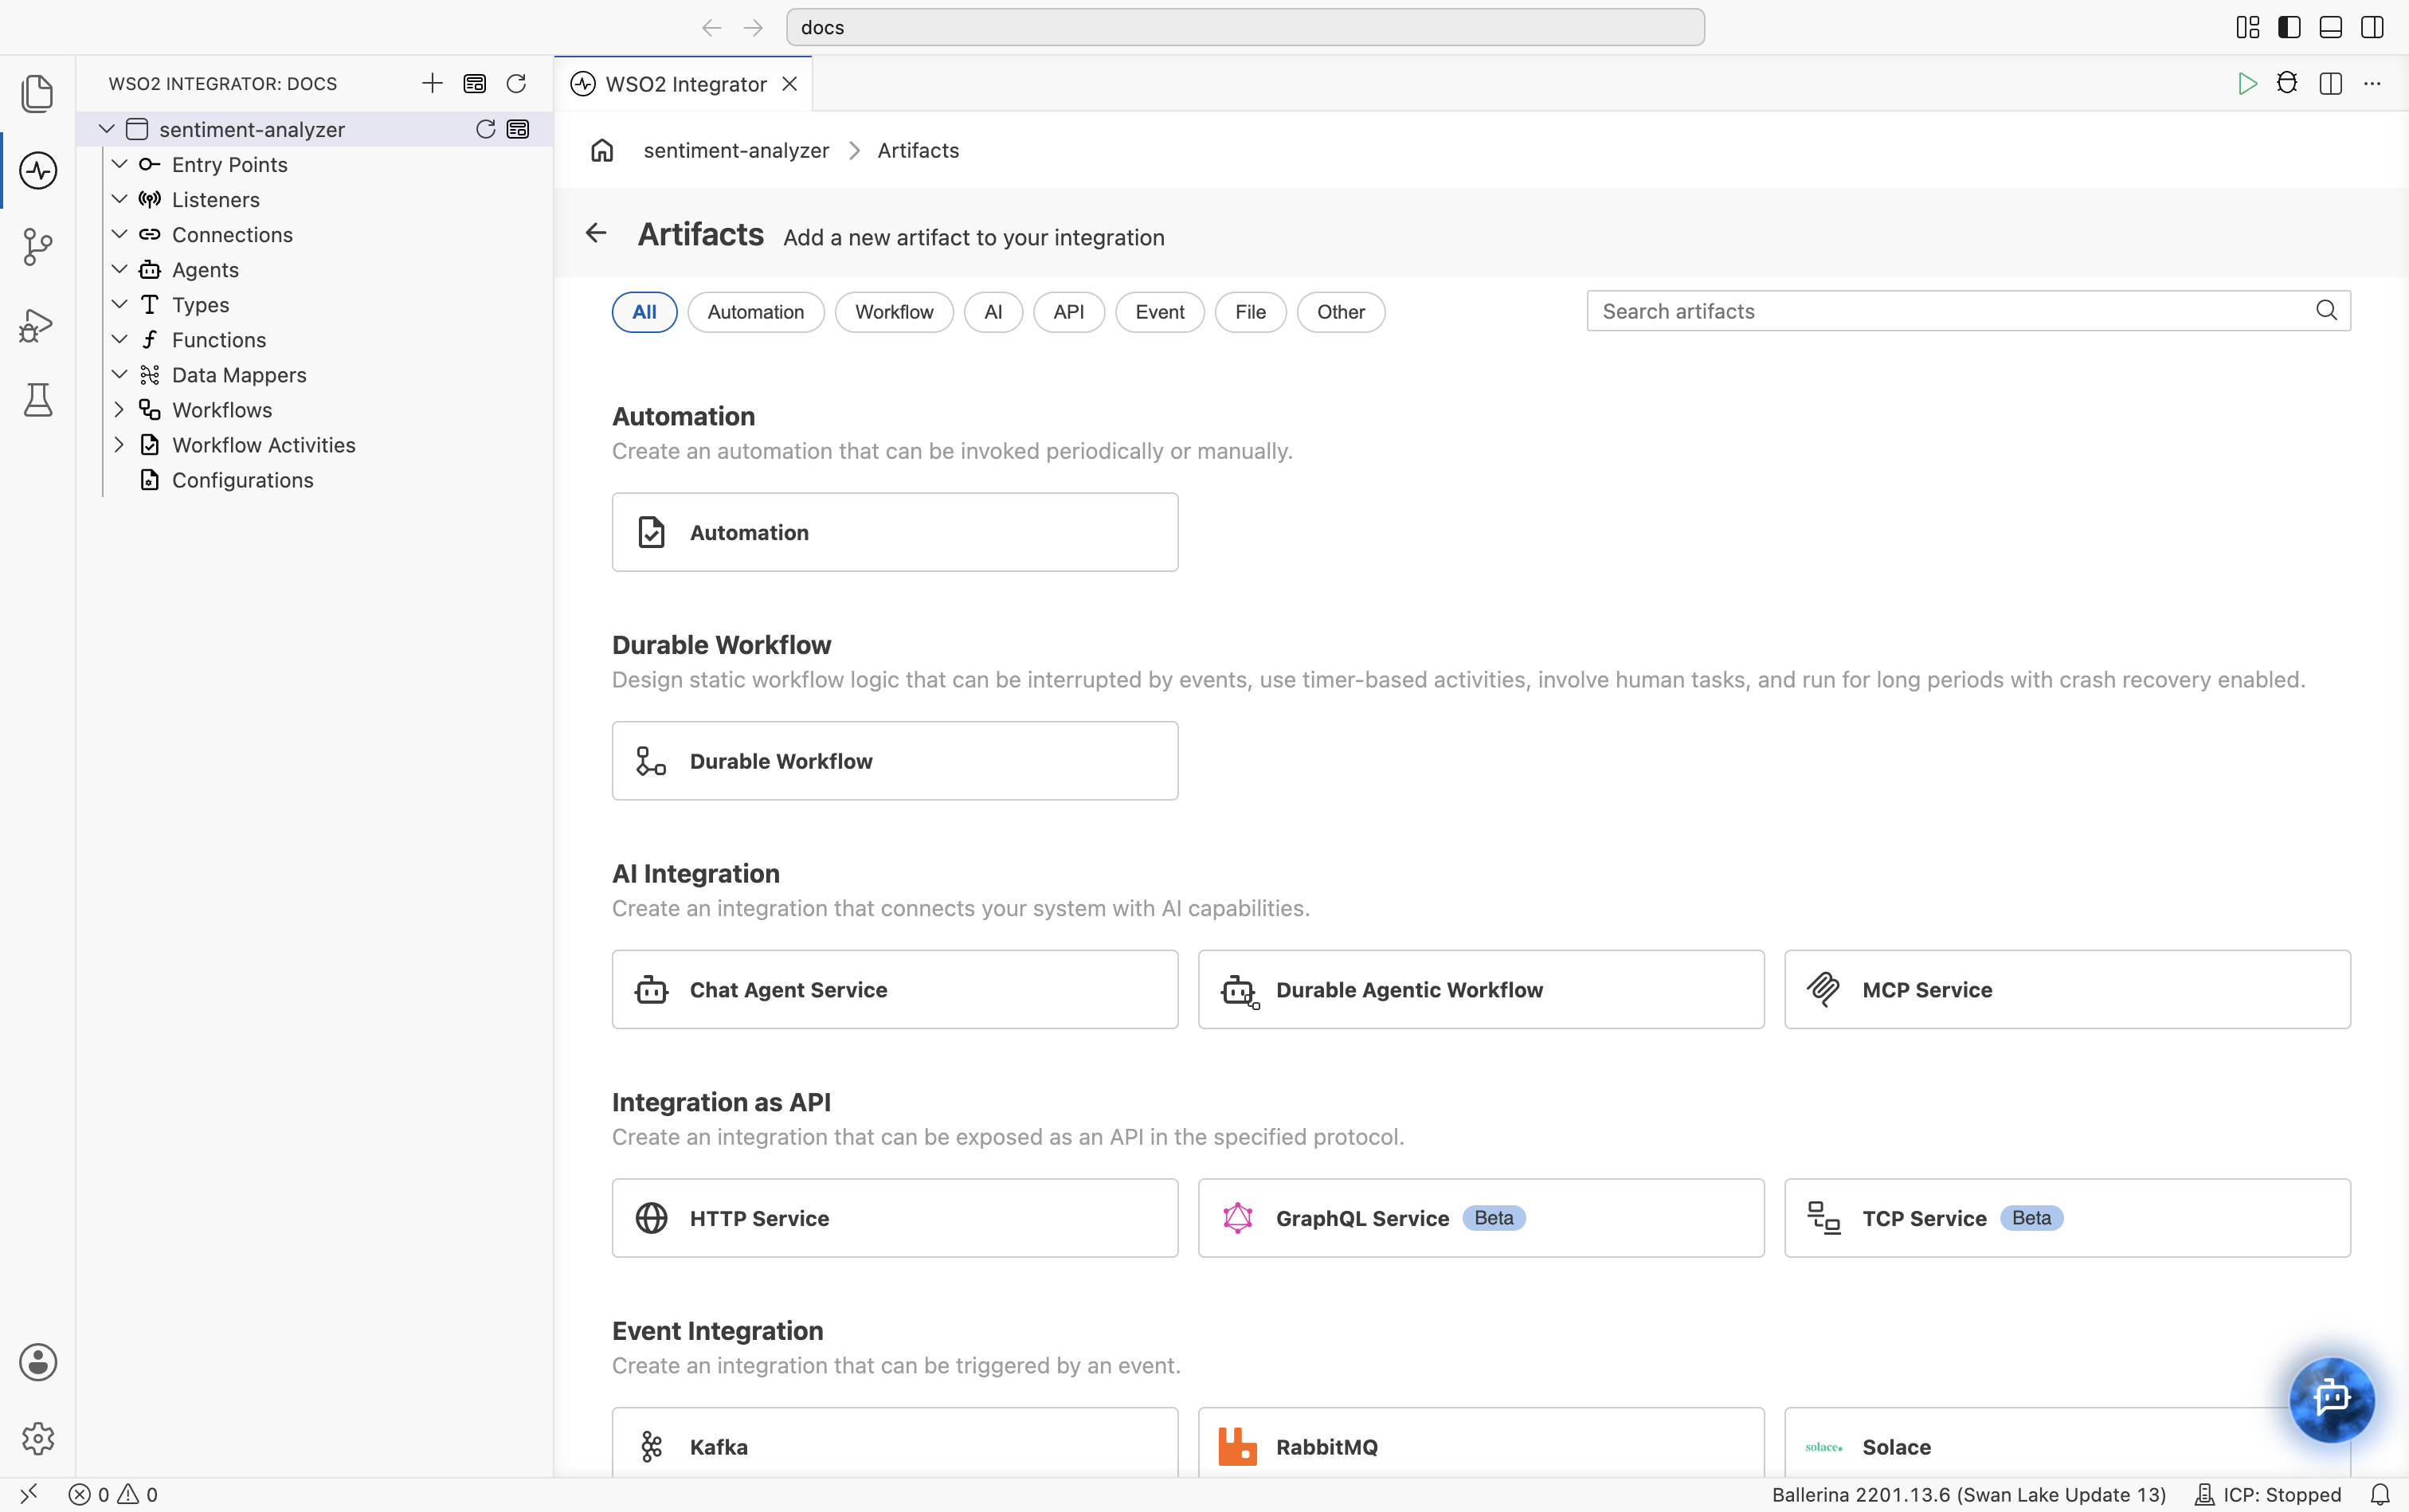The image size is (2409, 1512).
Task: Open Configurations in the project tree
Action: coord(242,480)
